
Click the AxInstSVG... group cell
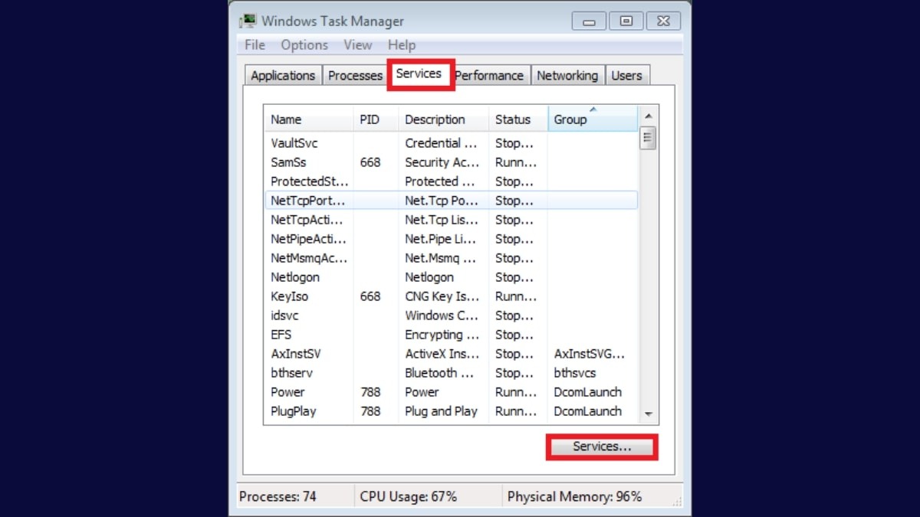click(x=590, y=354)
